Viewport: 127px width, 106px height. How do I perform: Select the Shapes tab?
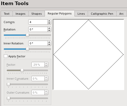pyautogui.click(x=36, y=14)
